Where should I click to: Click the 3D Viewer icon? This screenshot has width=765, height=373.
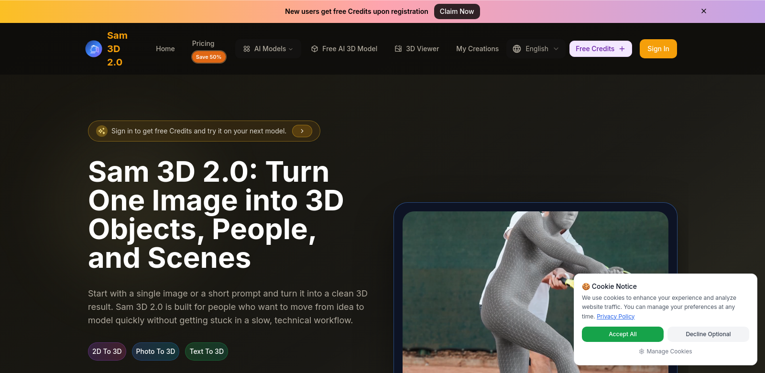398,49
